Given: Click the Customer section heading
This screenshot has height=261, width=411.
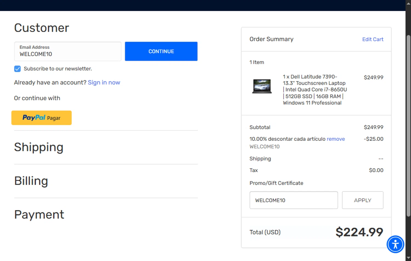Looking at the screenshot, I should (42, 28).
